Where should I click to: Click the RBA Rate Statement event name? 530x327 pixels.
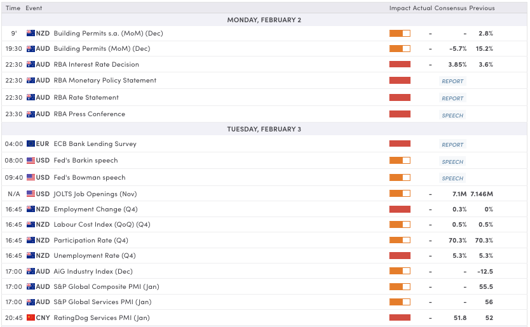(x=86, y=98)
